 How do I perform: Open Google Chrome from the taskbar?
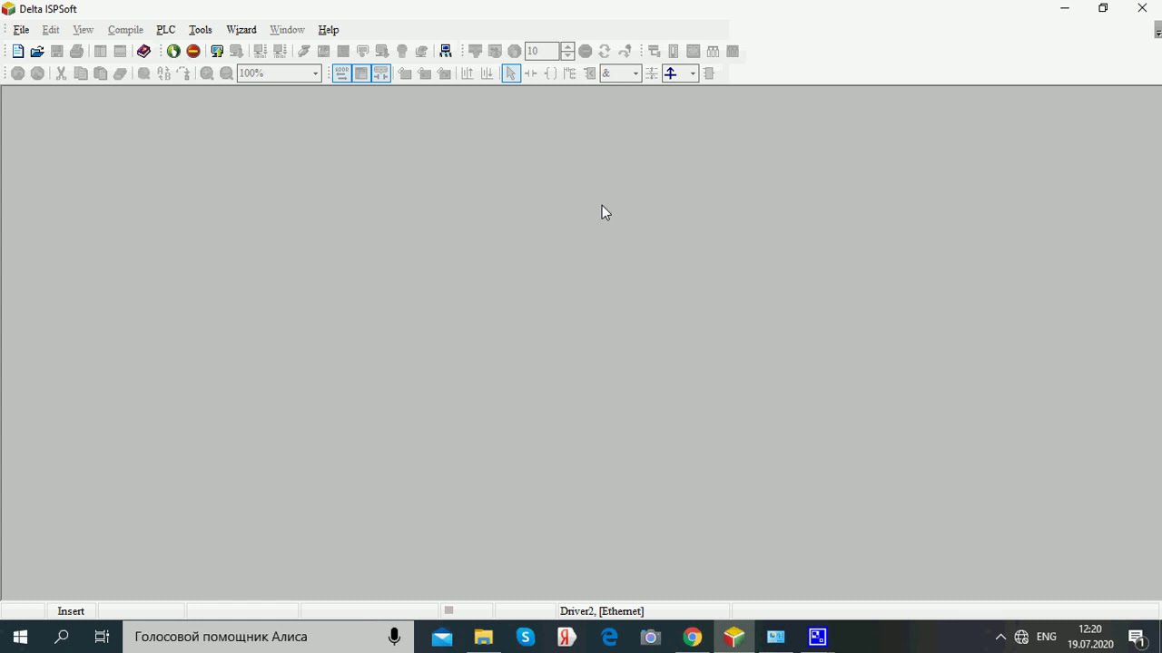pyautogui.click(x=692, y=637)
